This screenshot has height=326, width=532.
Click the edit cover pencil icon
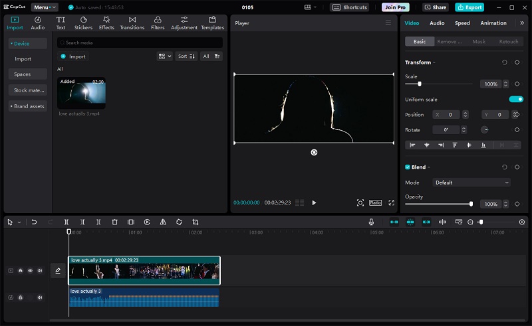(58, 271)
